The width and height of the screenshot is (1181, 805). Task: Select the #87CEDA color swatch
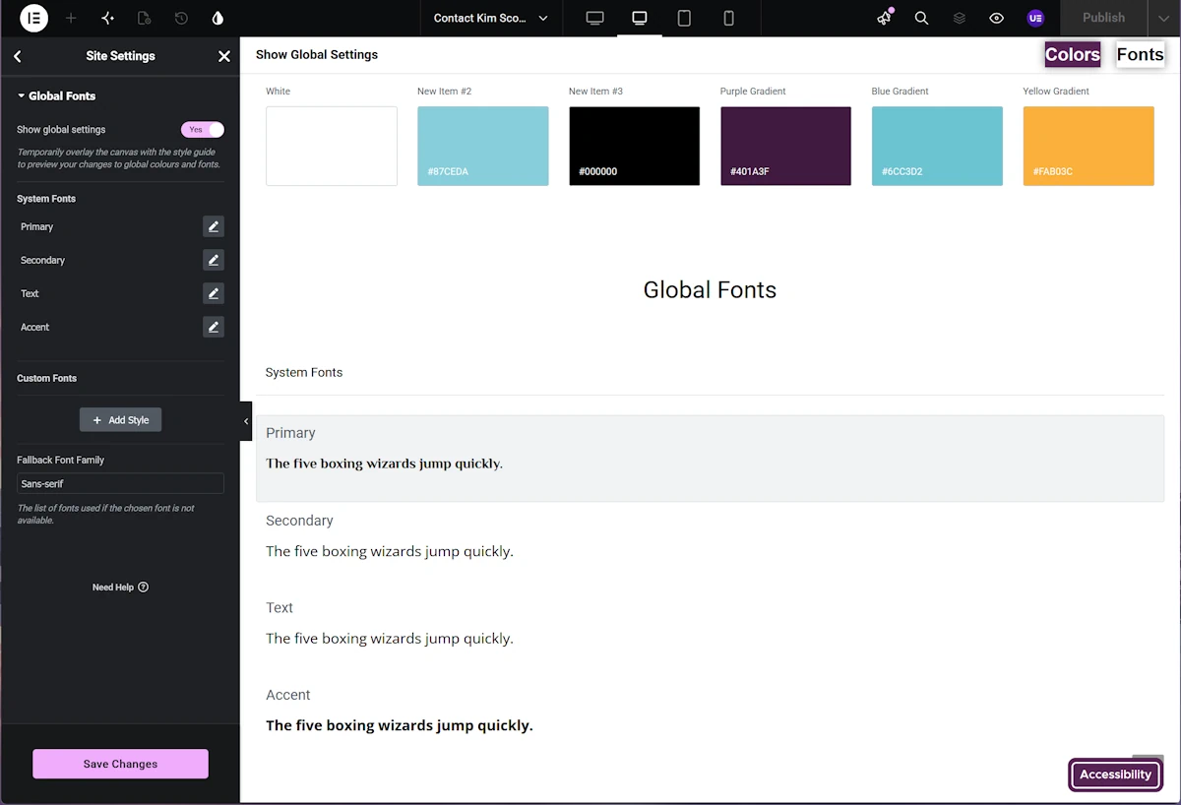pyautogui.click(x=483, y=146)
